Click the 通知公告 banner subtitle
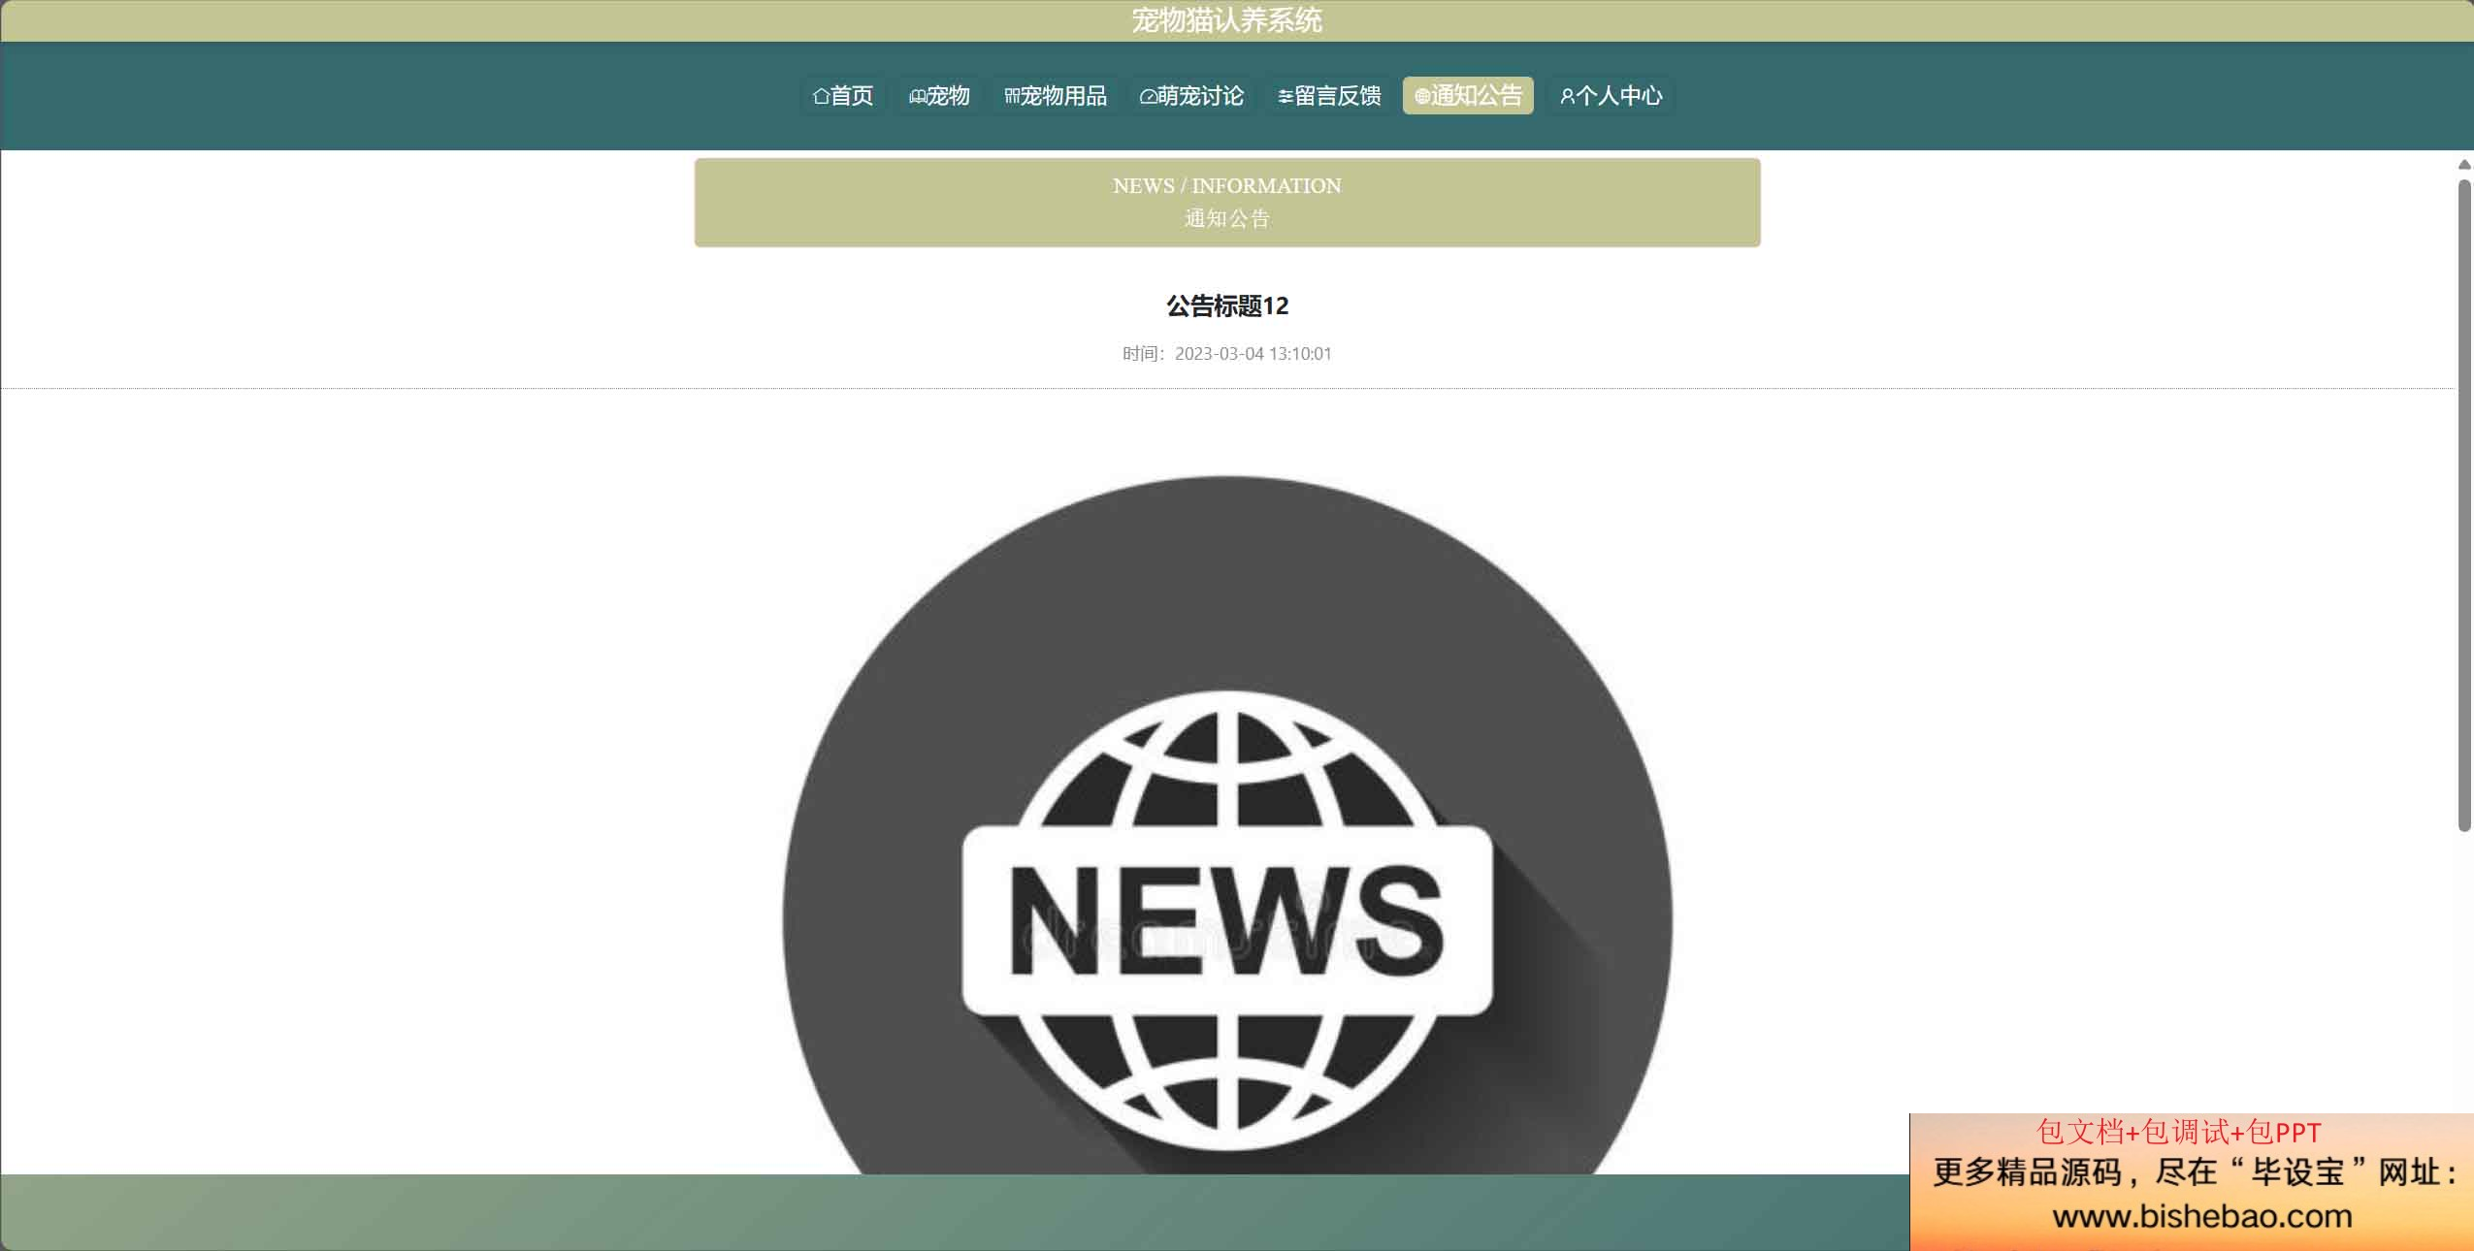Screen dimensions: 2474x1251 [1226, 219]
